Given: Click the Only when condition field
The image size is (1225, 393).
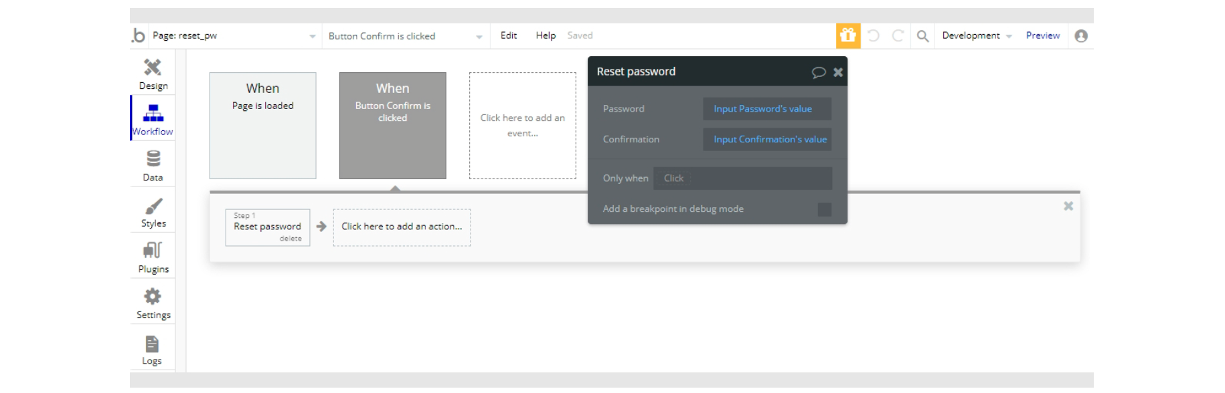Looking at the screenshot, I should tap(742, 178).
